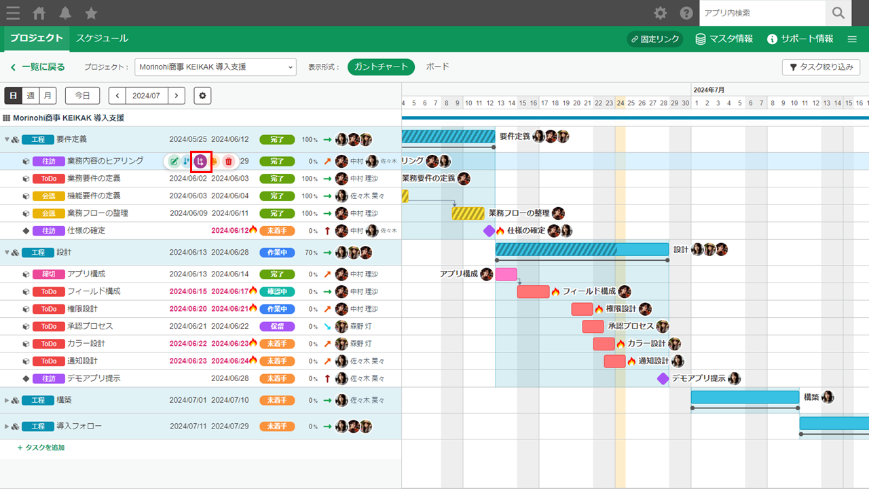
Task: Collapse the 要件定義 phase row
Action: 7,140
